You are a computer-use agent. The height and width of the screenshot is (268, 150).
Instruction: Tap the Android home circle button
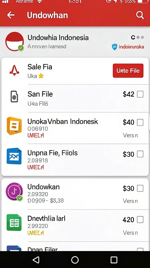pos(75,260)
